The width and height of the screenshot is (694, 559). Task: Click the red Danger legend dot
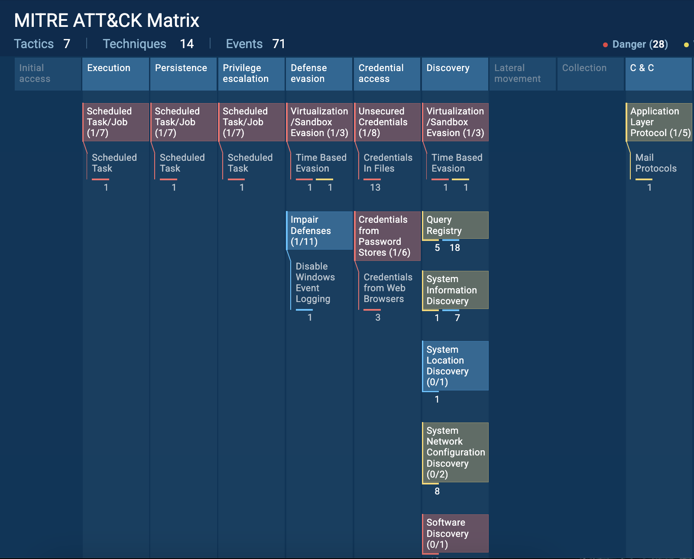pos(605,45)
